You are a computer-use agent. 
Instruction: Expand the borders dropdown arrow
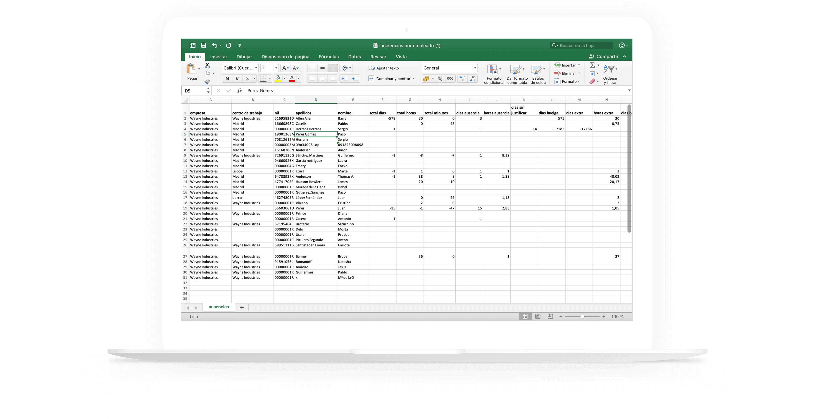point(270,79)
